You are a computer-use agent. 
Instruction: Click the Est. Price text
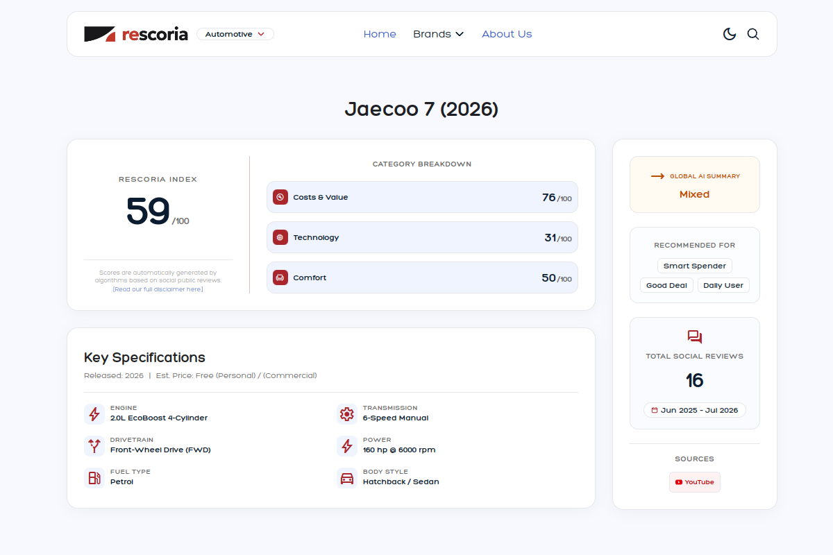tap(237, 375)
